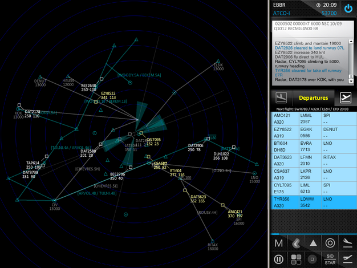Image resolution: width=357 pixels, height=268 pixels.
Task: Click the EZY8522 aircraft label on radar
Action: (x=108, y=93)
